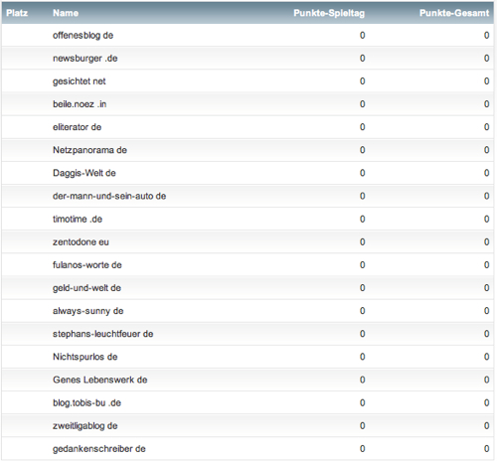The image size is (497, 463).
Task: Select the always-sunny de entry
Action: (x=87, y=311)
